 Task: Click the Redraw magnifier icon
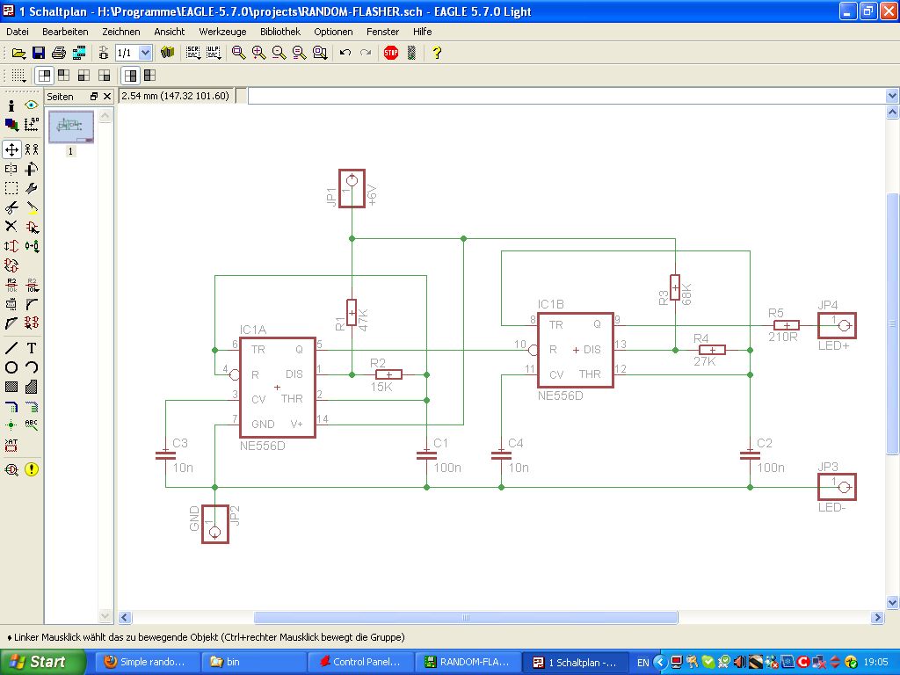point(299,53)
